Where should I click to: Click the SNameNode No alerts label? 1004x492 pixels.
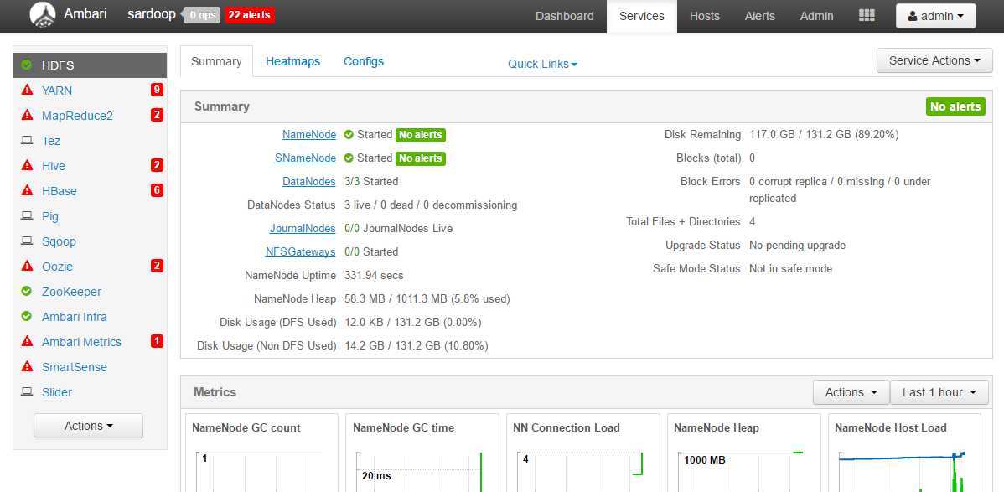pyautogui.click(x=420, y=158)
